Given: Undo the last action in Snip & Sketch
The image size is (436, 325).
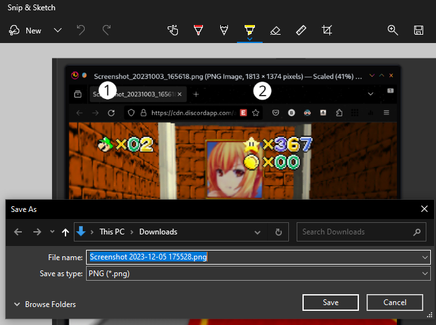Looking at the screenshot, I should [81, 30].
